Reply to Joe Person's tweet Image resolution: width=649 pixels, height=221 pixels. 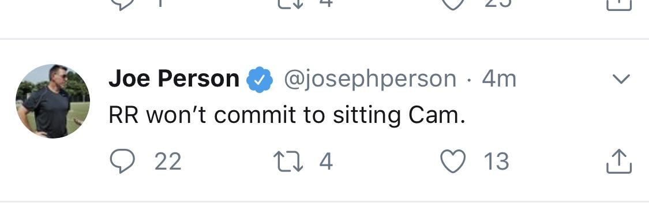click(122, 161)
